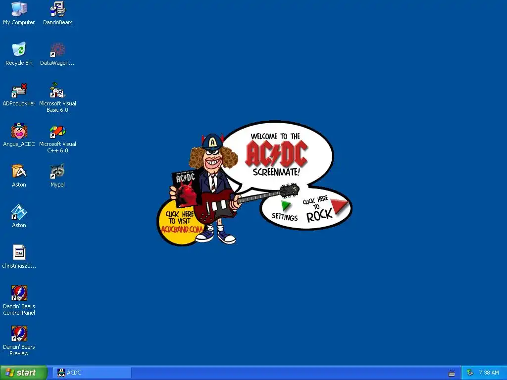Click the AC/DC album cover thumbnail
Image resolution: width=507 pixels, height=380 pixels.
pos(186,189)
